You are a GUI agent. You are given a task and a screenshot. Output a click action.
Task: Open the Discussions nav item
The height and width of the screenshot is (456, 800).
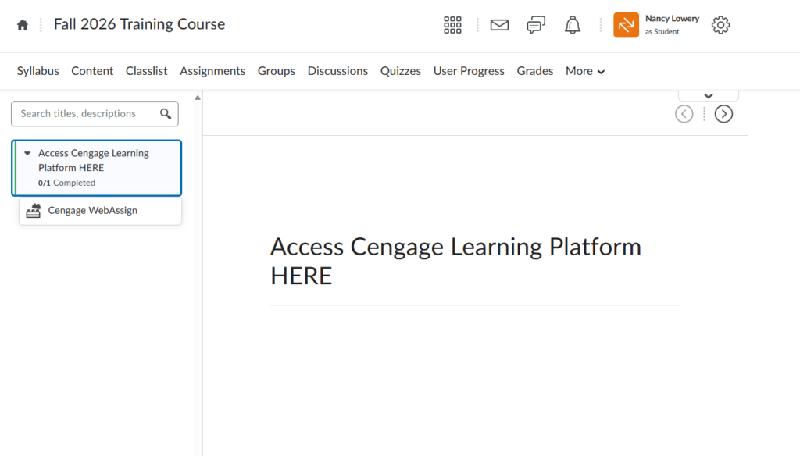point(337,71)
